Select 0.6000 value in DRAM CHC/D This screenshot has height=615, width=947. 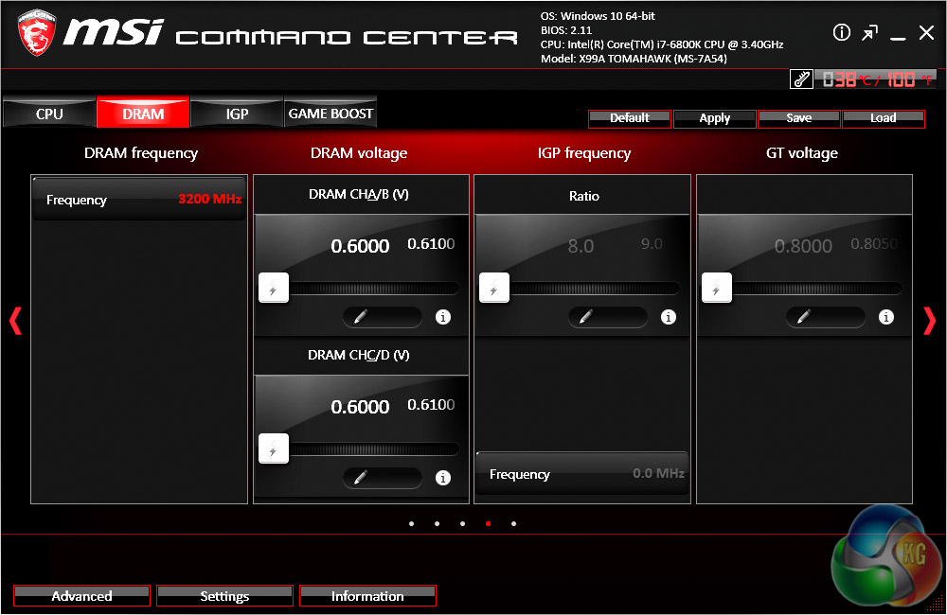click(x=360, y=407)
